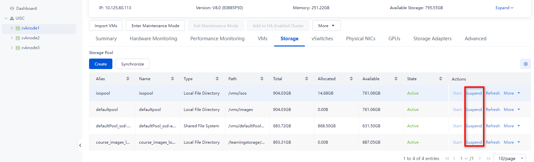The width and height of the screenshot is (534, 162).
Task: Click the cvknode2 host icon
Action: point(18,38)
